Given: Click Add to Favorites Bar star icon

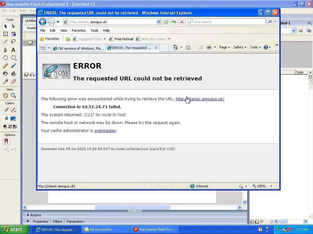Looking at the screenshot, I should (x=68, y=39).
